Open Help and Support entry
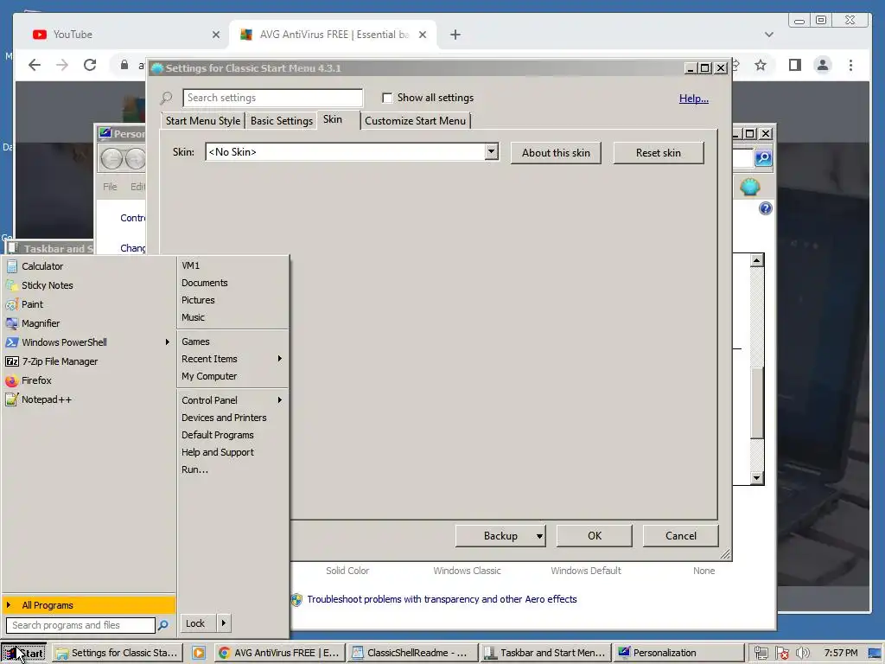The height and width of the screenshot is (664, 885). coord(232,452)
